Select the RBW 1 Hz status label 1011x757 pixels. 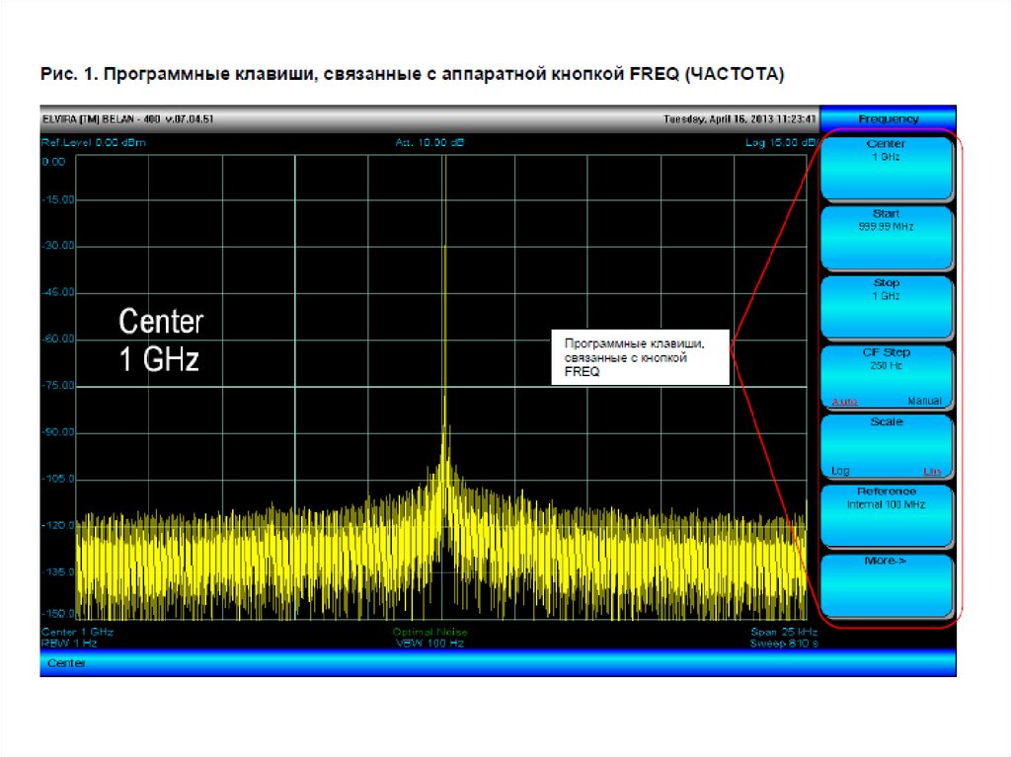tap(69, 643)
